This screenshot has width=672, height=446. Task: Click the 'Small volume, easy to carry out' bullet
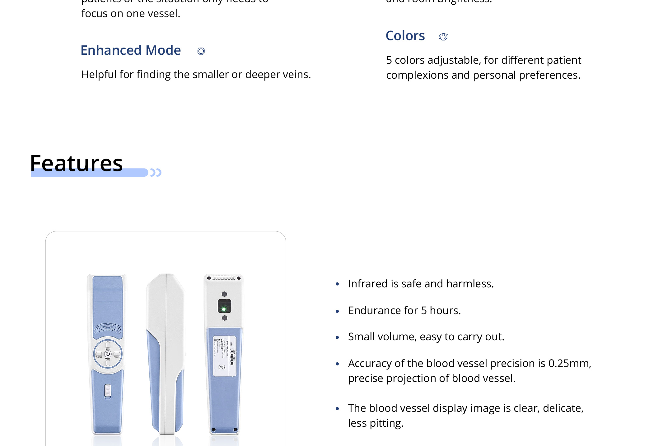click(426, 337)
